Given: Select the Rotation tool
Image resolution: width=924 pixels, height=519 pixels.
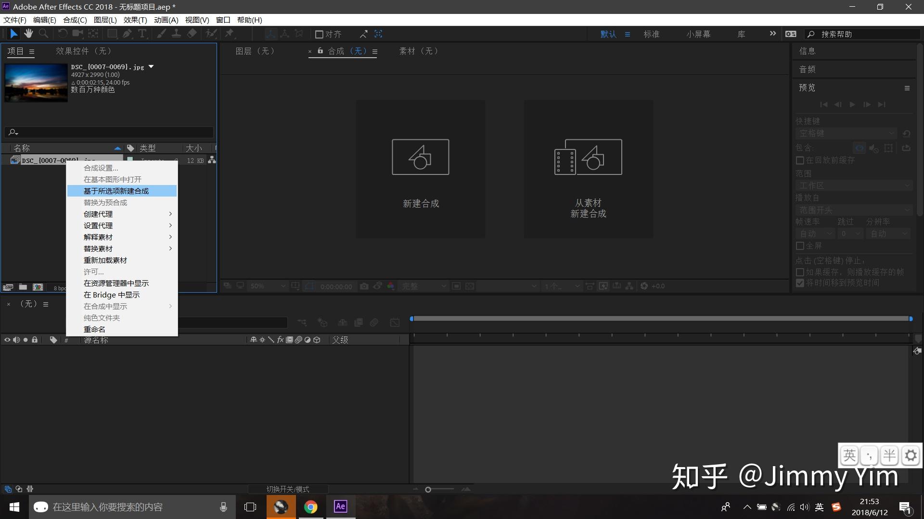Looking at the screenshot, I should tap(63, 34).
